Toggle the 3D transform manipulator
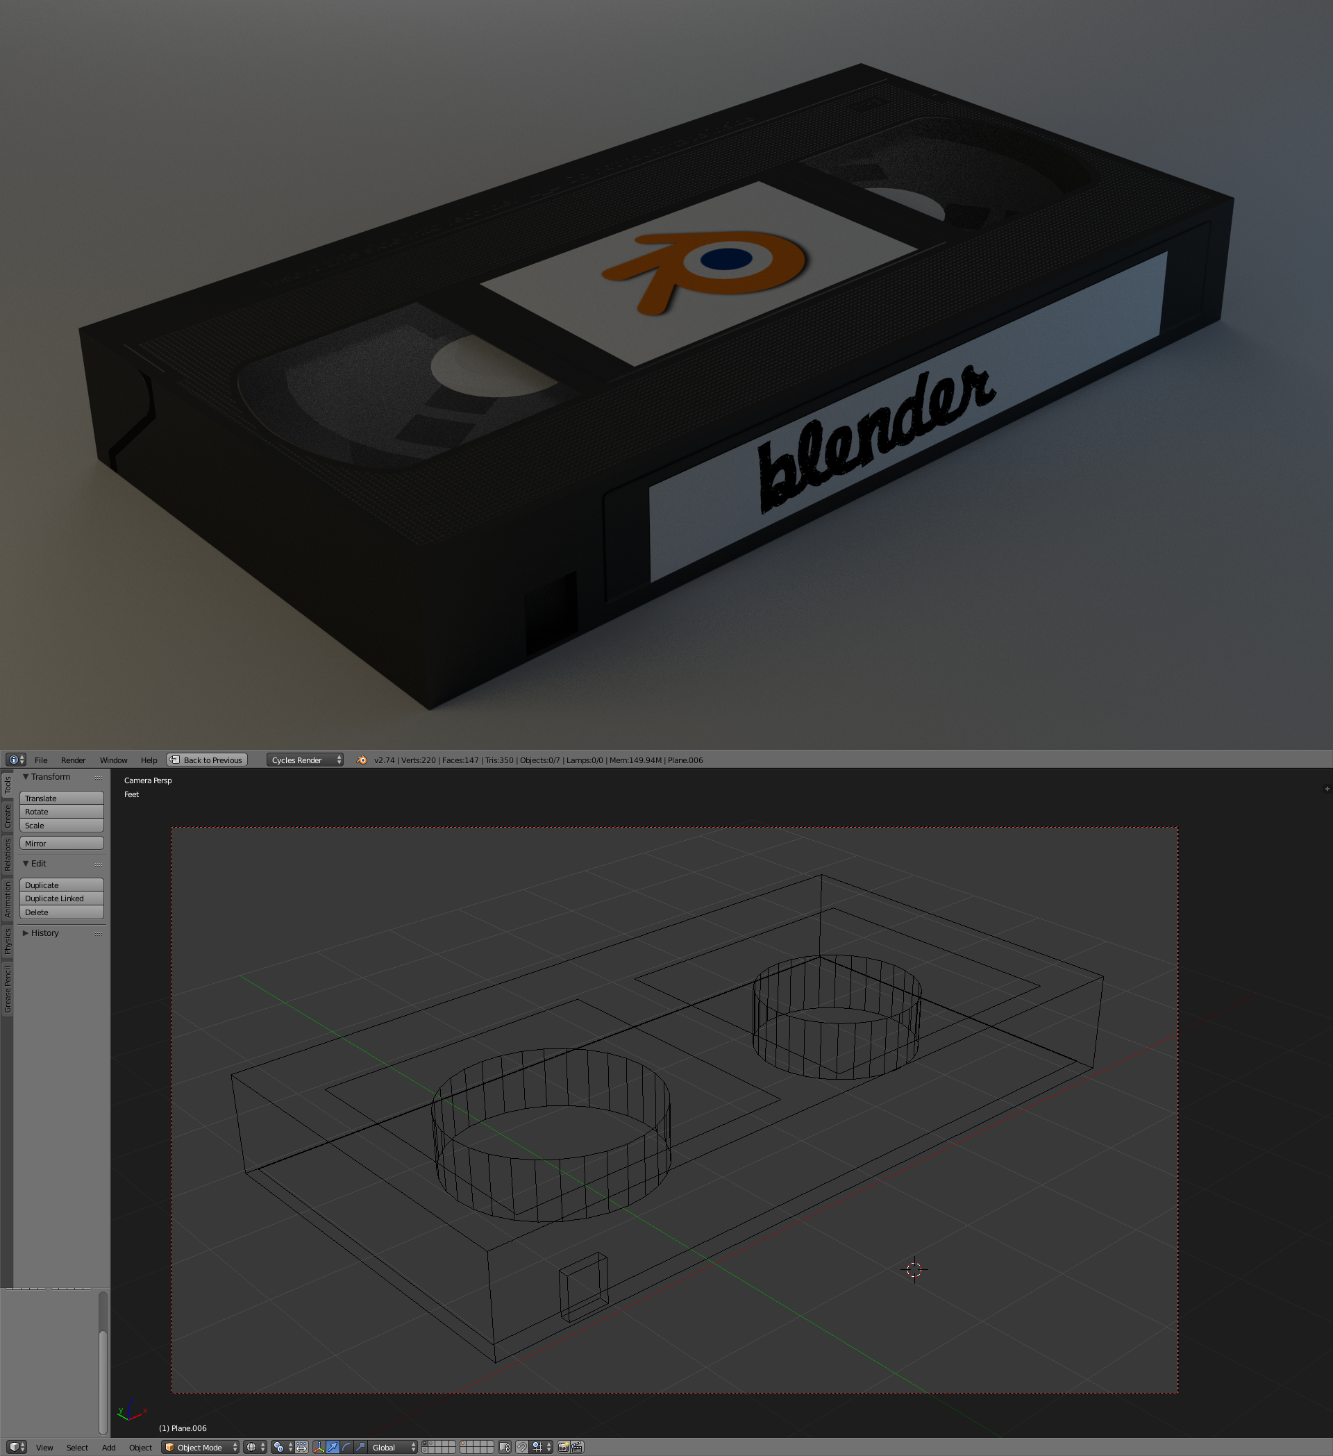 click(319, 1448)
